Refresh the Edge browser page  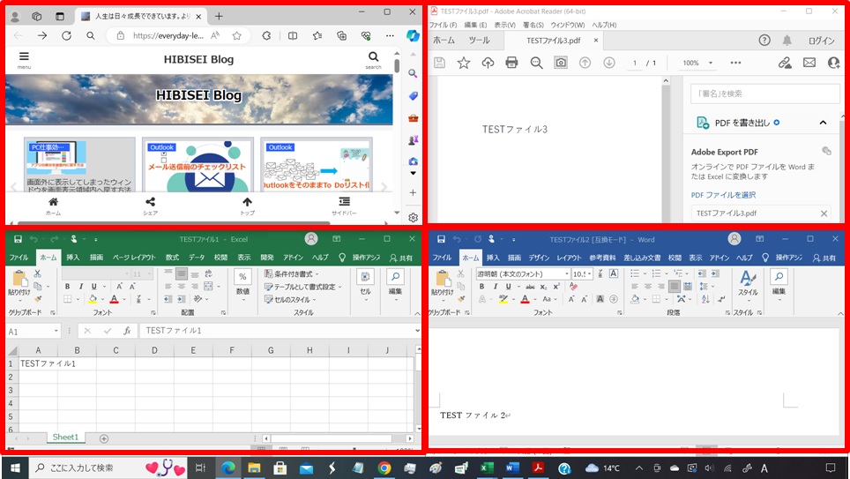pos(66,36)
